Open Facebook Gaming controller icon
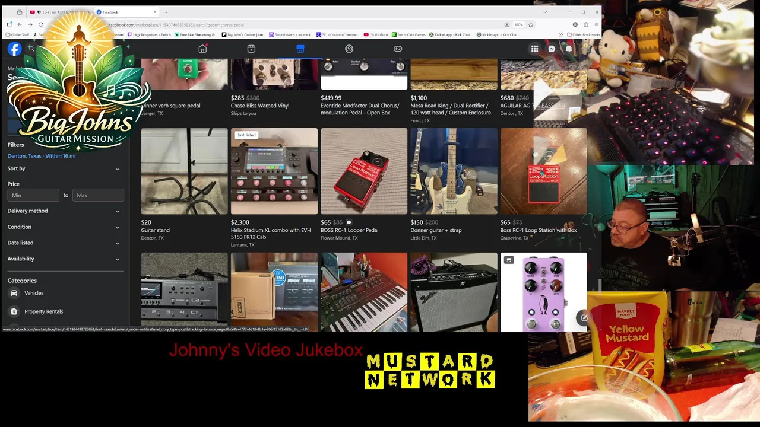This screenshot has height=427, width=760. pos(398,49)
